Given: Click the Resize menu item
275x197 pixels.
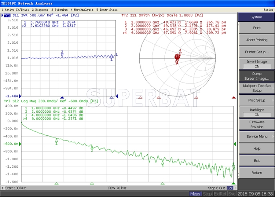Looking at the screenshot, I should click(268, 10).
